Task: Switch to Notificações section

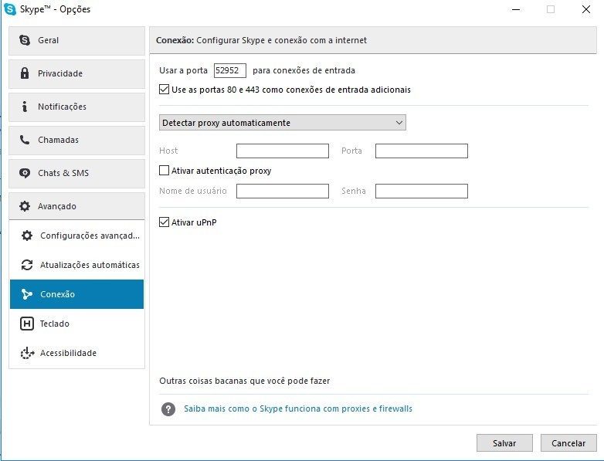Action: (77, 107)
